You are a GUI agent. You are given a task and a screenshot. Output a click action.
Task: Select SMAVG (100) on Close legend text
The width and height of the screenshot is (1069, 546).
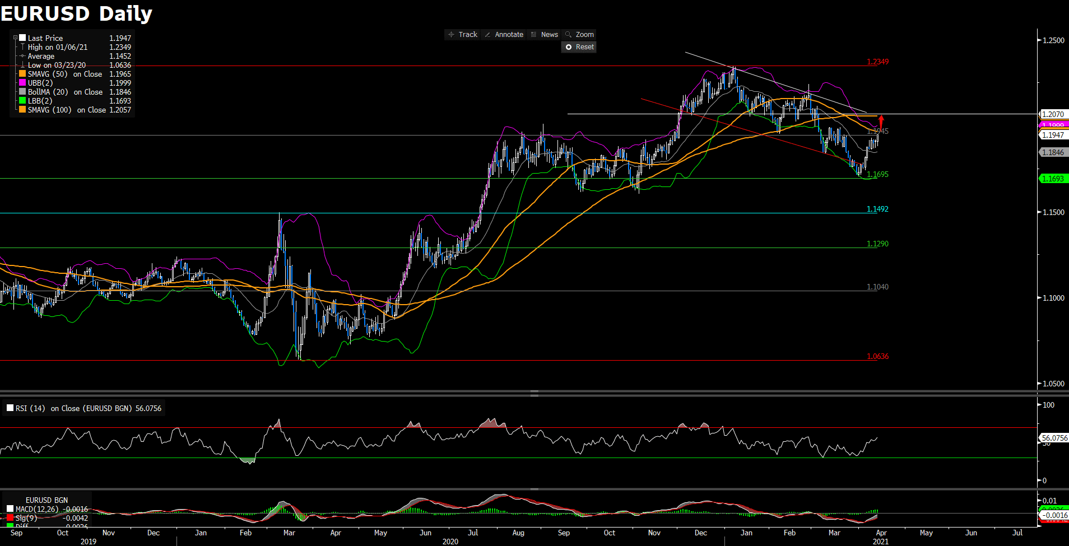67,110
